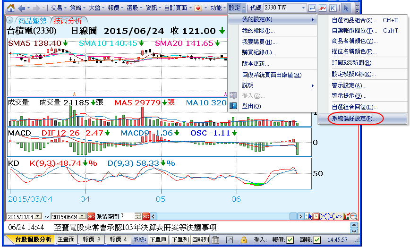Viewport: 410px width, 247px height.
Task: Click the 下單匣 button in status bar
Action: [x=157, y=240]
